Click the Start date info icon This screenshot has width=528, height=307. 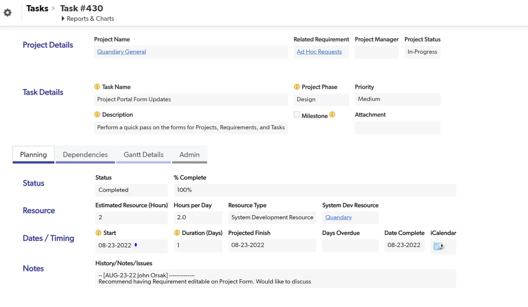tap(98, 233)
